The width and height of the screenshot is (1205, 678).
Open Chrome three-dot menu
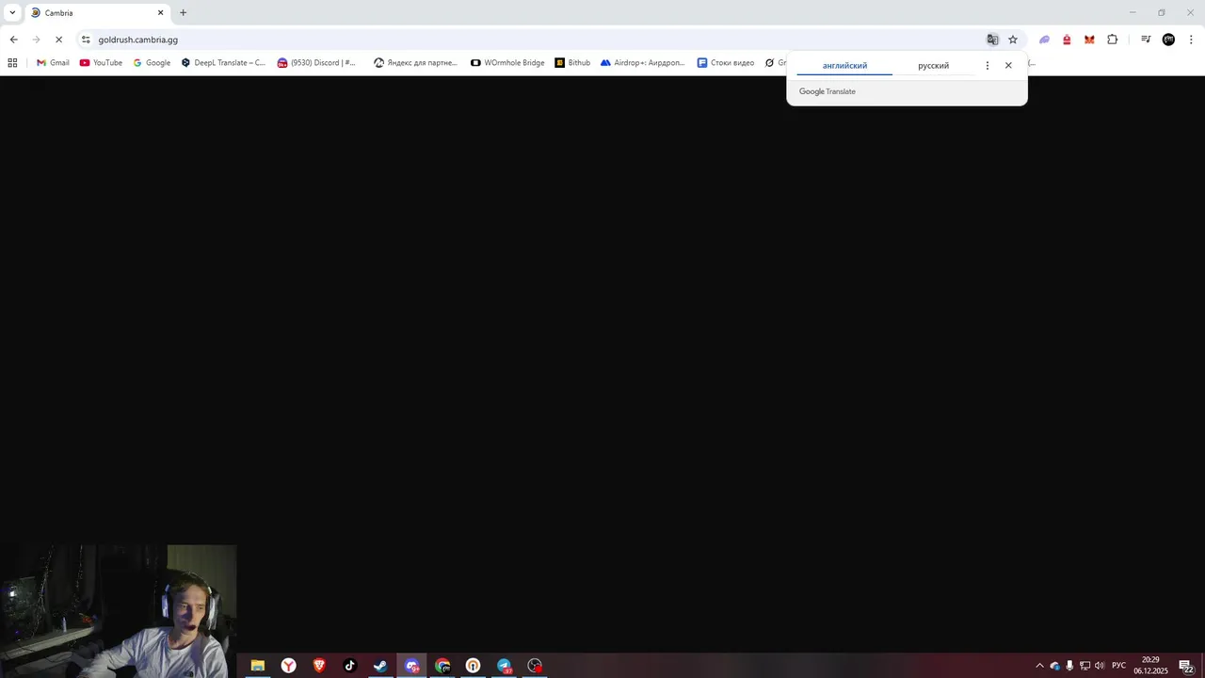pos(1192,40)
